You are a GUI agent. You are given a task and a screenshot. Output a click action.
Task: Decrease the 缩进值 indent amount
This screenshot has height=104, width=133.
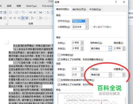(x=124, y=50)
